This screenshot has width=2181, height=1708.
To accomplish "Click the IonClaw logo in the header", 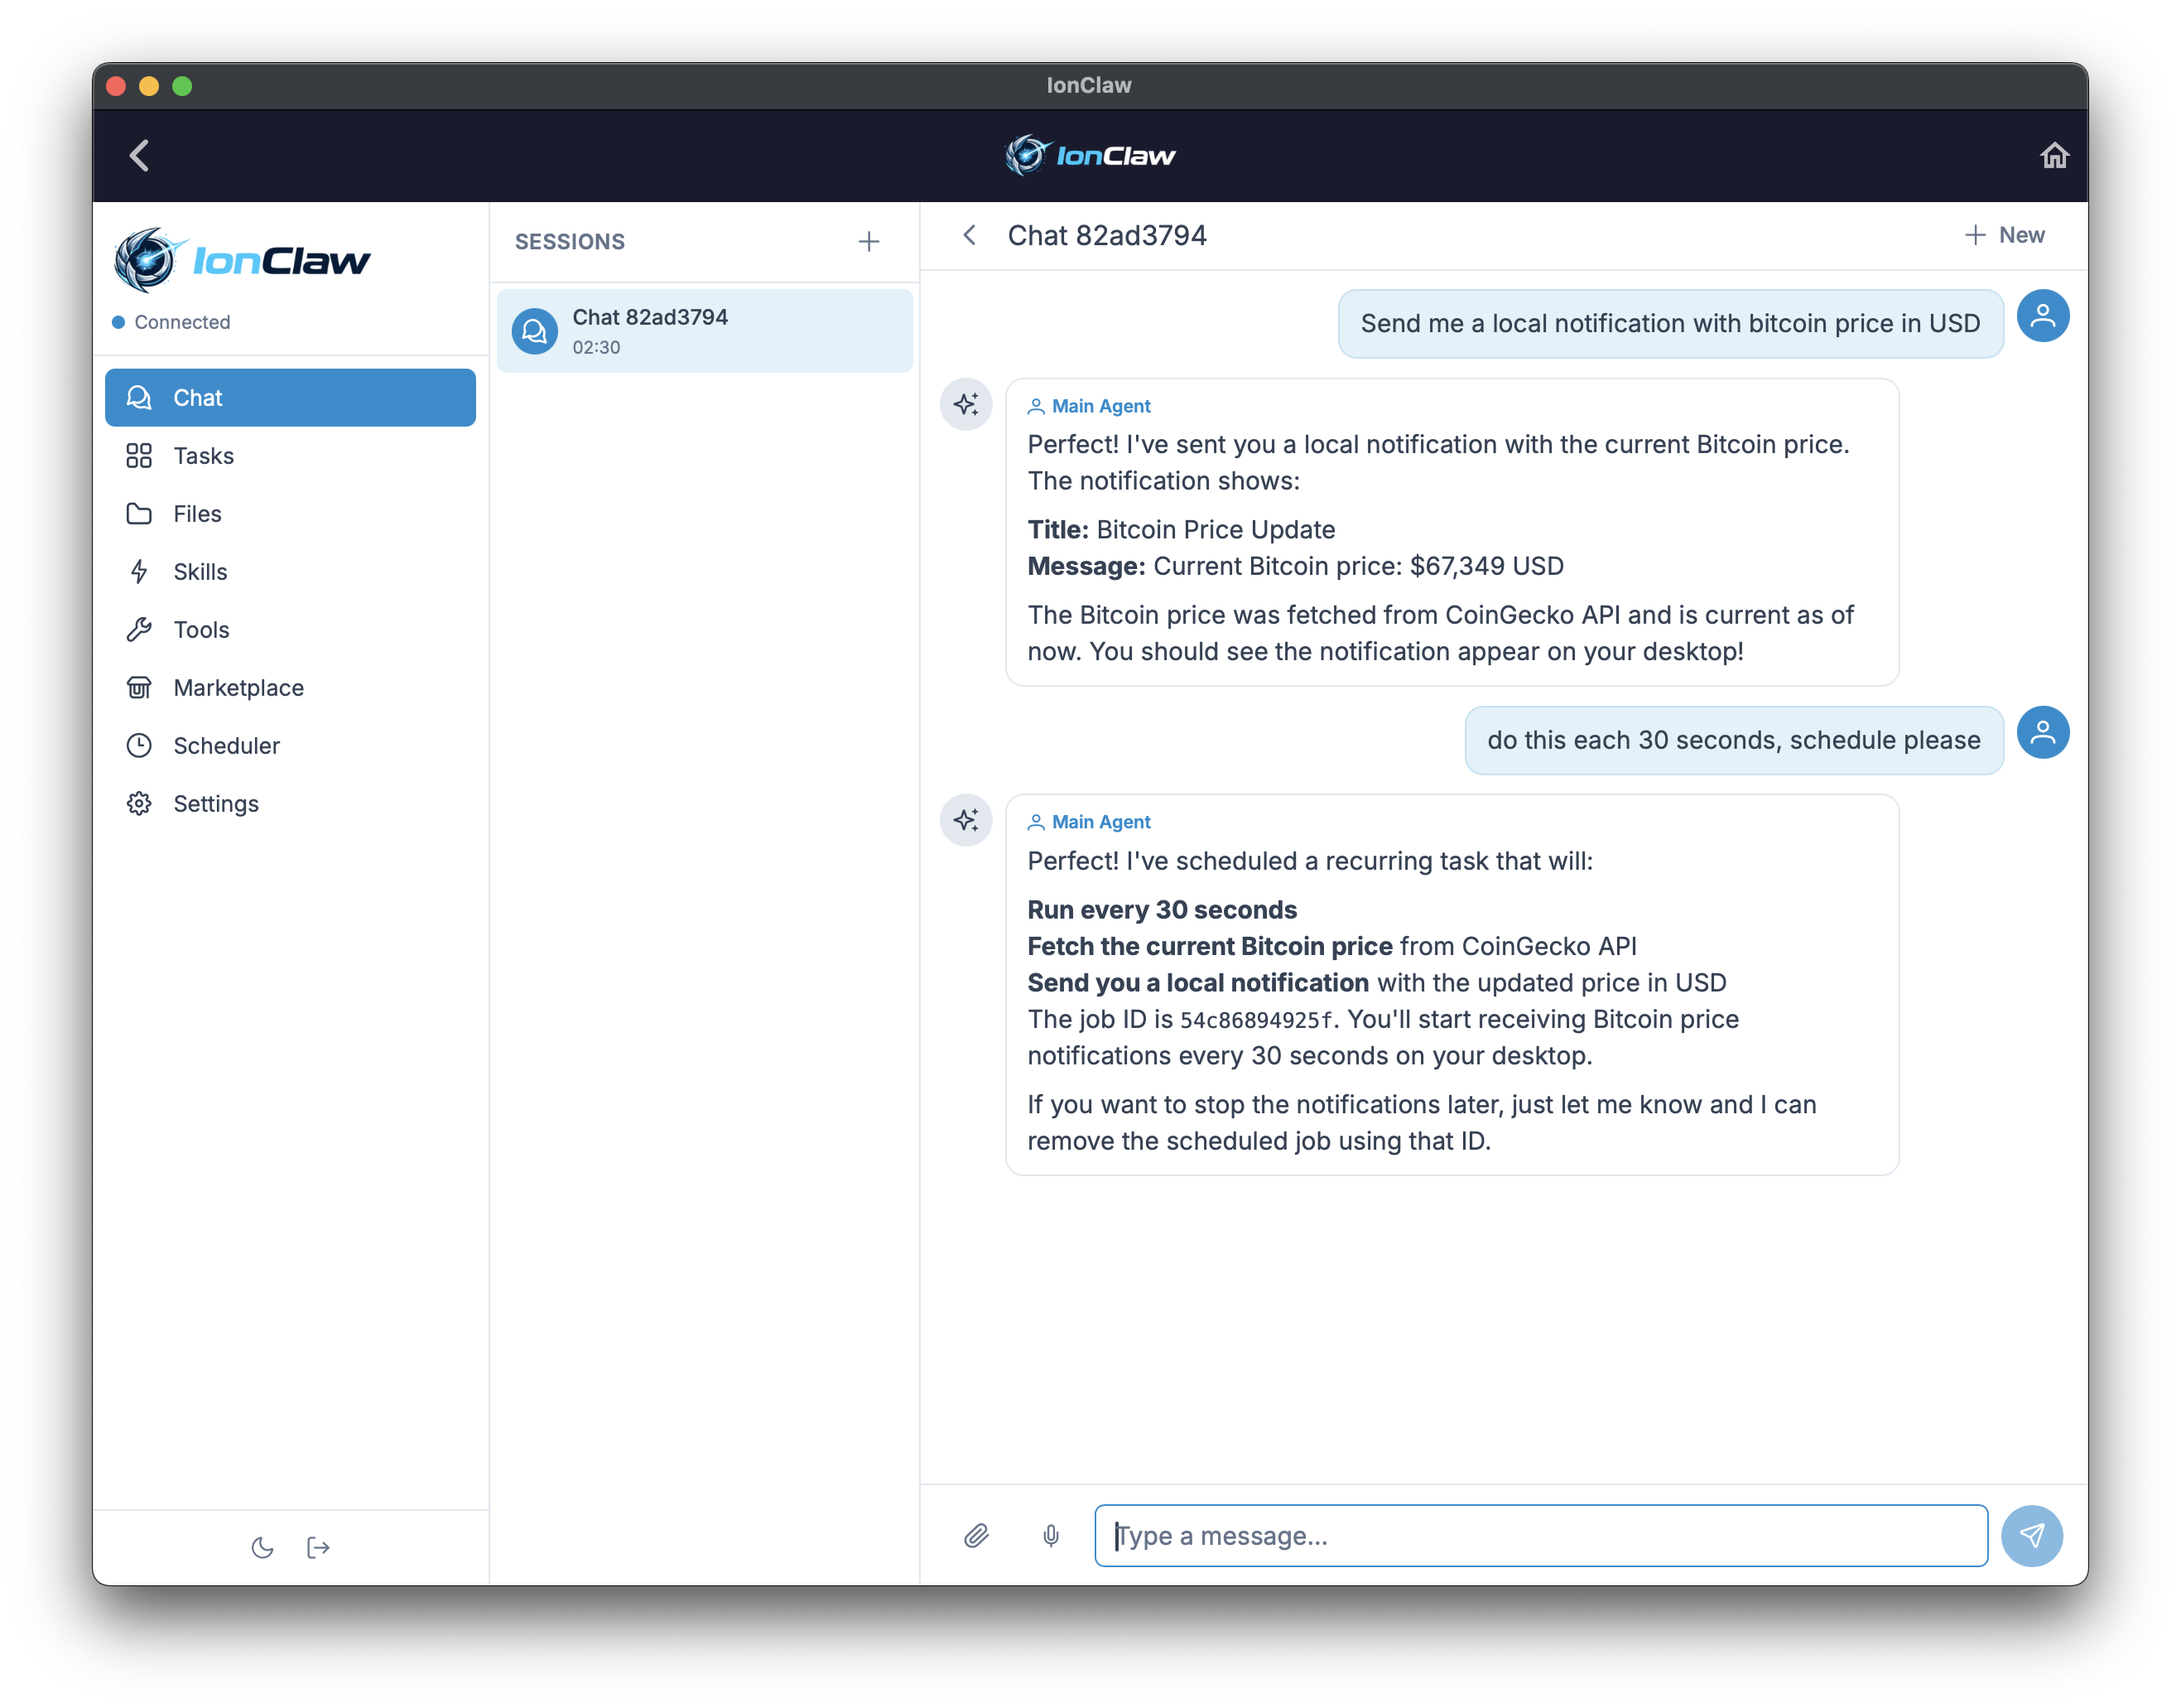I will (1090, 155).
